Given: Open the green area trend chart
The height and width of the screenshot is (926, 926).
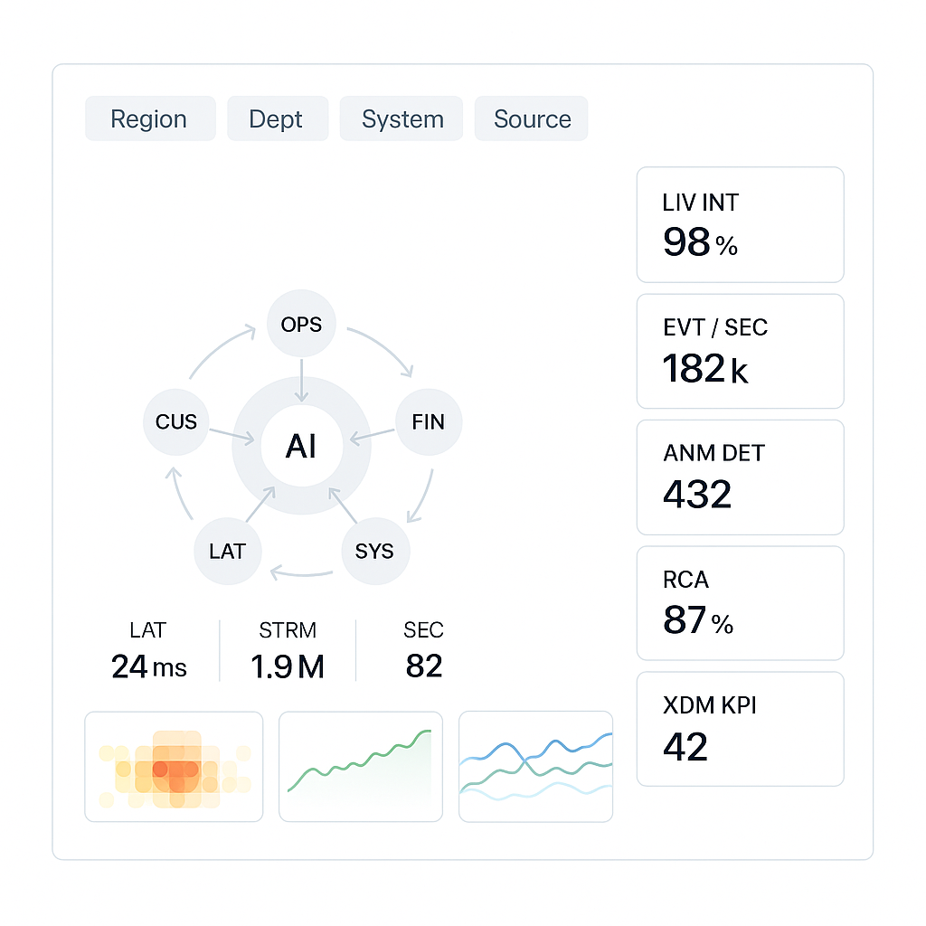Looking at the screenshot, I should coord(360,767).
